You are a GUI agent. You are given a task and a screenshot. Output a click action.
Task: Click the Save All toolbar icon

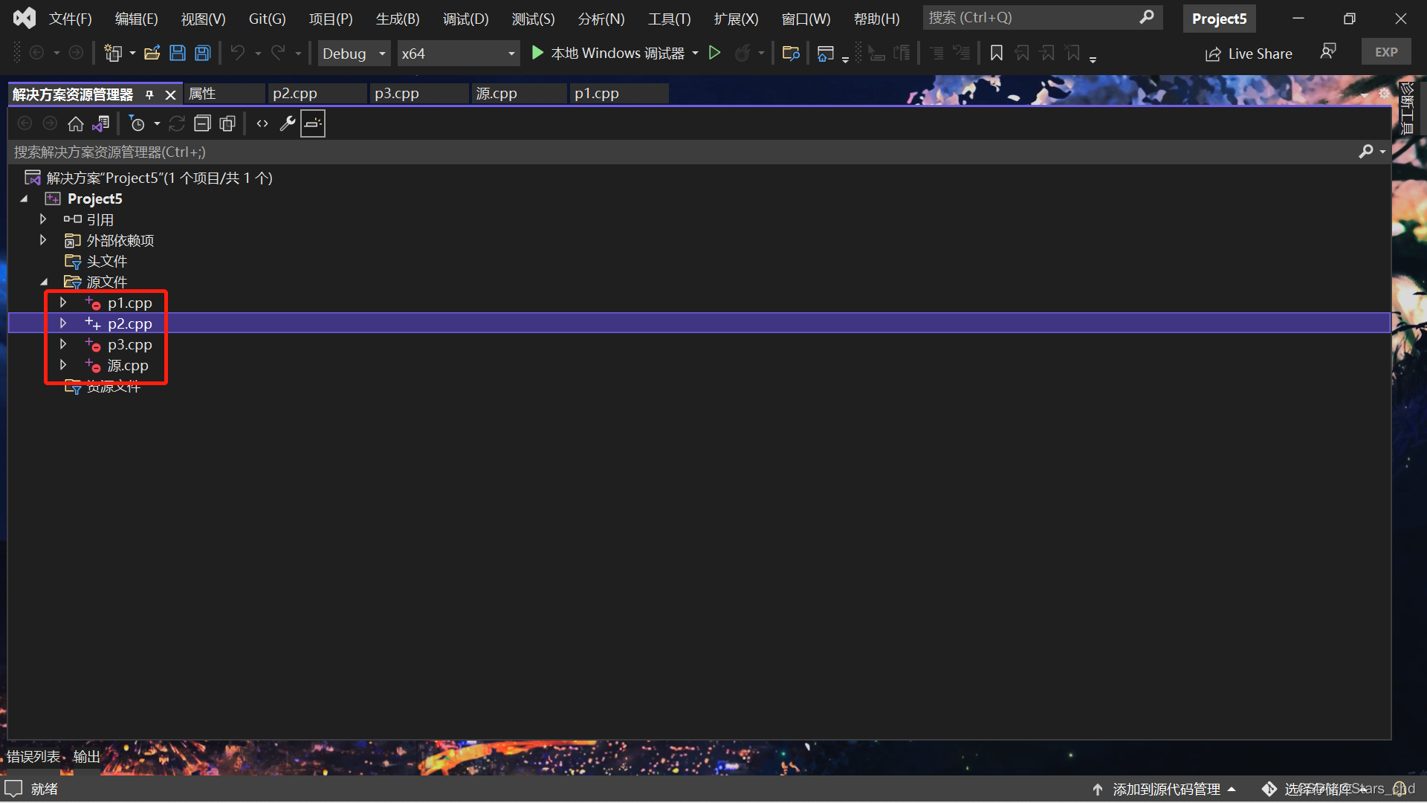203,53
